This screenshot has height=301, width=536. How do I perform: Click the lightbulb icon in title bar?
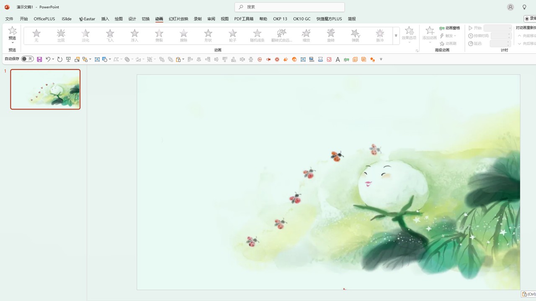(x=524, y=7)
